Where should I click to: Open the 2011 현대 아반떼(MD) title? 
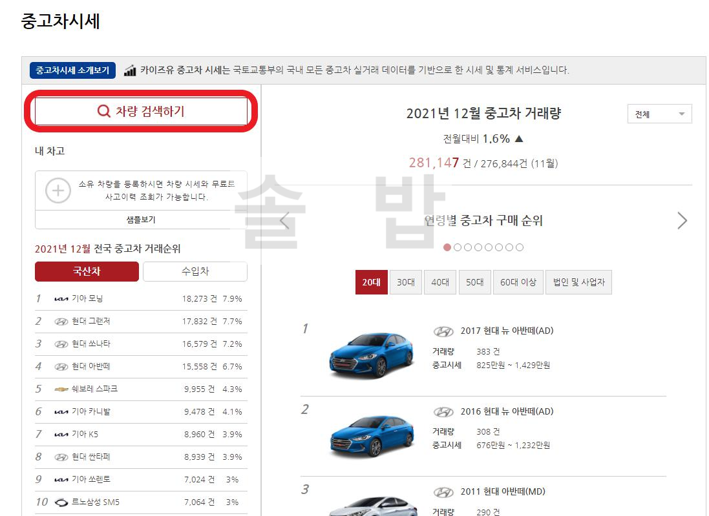coord(503,491)
